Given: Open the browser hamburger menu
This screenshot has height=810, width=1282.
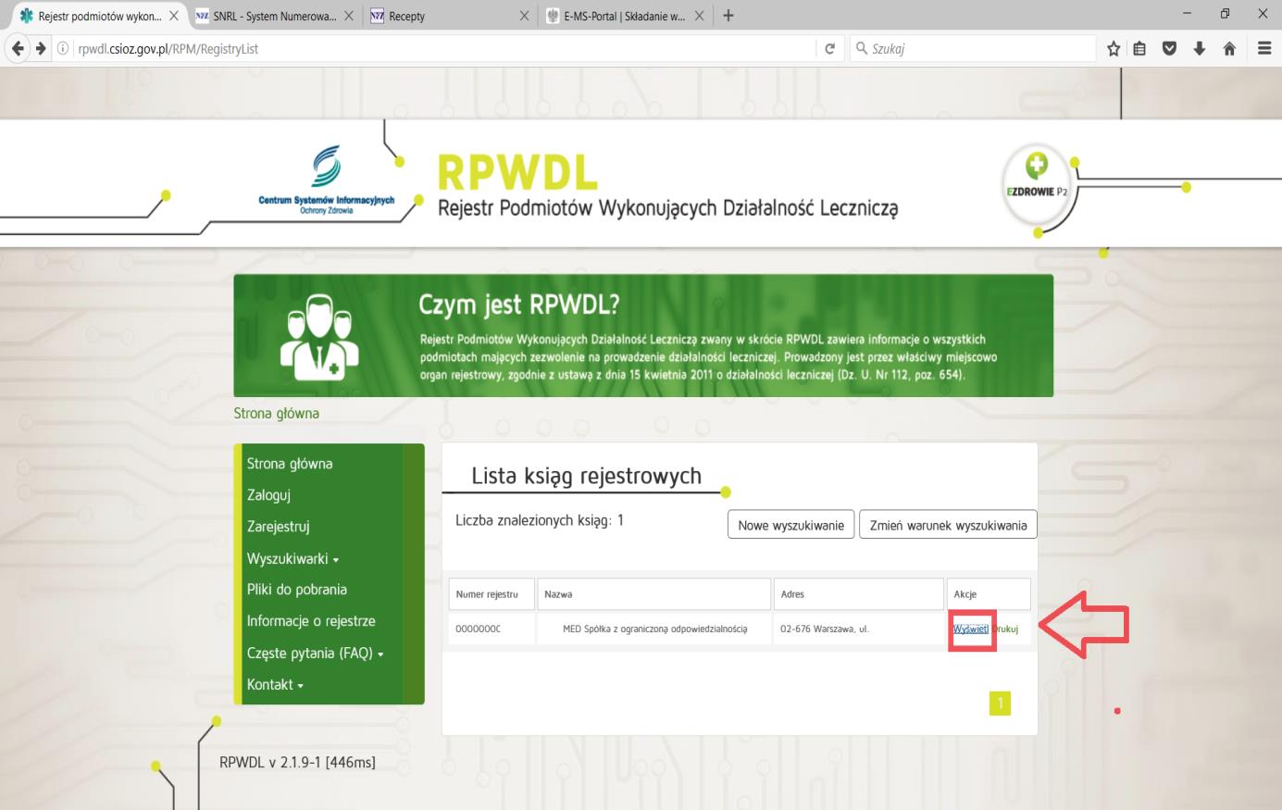Looking at the screenshot, I should coord(1264,48).
